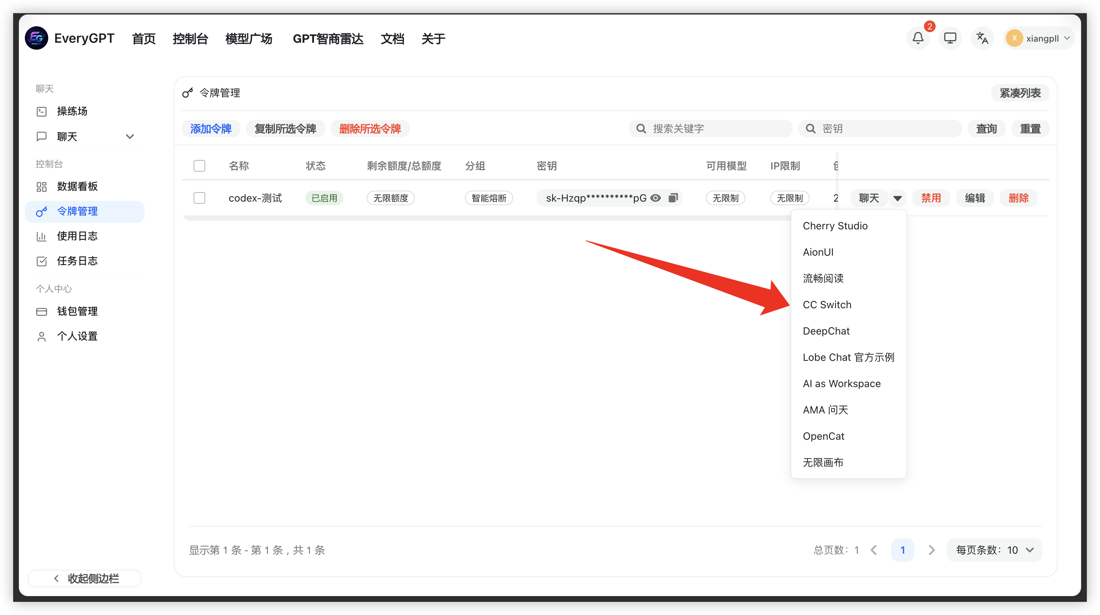Click the 删除所选令牌 button
Image resolution: width=1100 pixels, height=615 pixels.
370,129
